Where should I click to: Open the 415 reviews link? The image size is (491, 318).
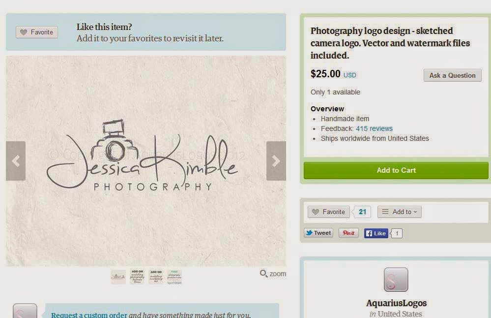pos(374,128)
